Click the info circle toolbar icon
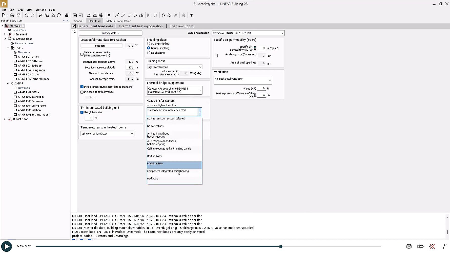Viewport: 450px width, 253px height. coord(192,15)
